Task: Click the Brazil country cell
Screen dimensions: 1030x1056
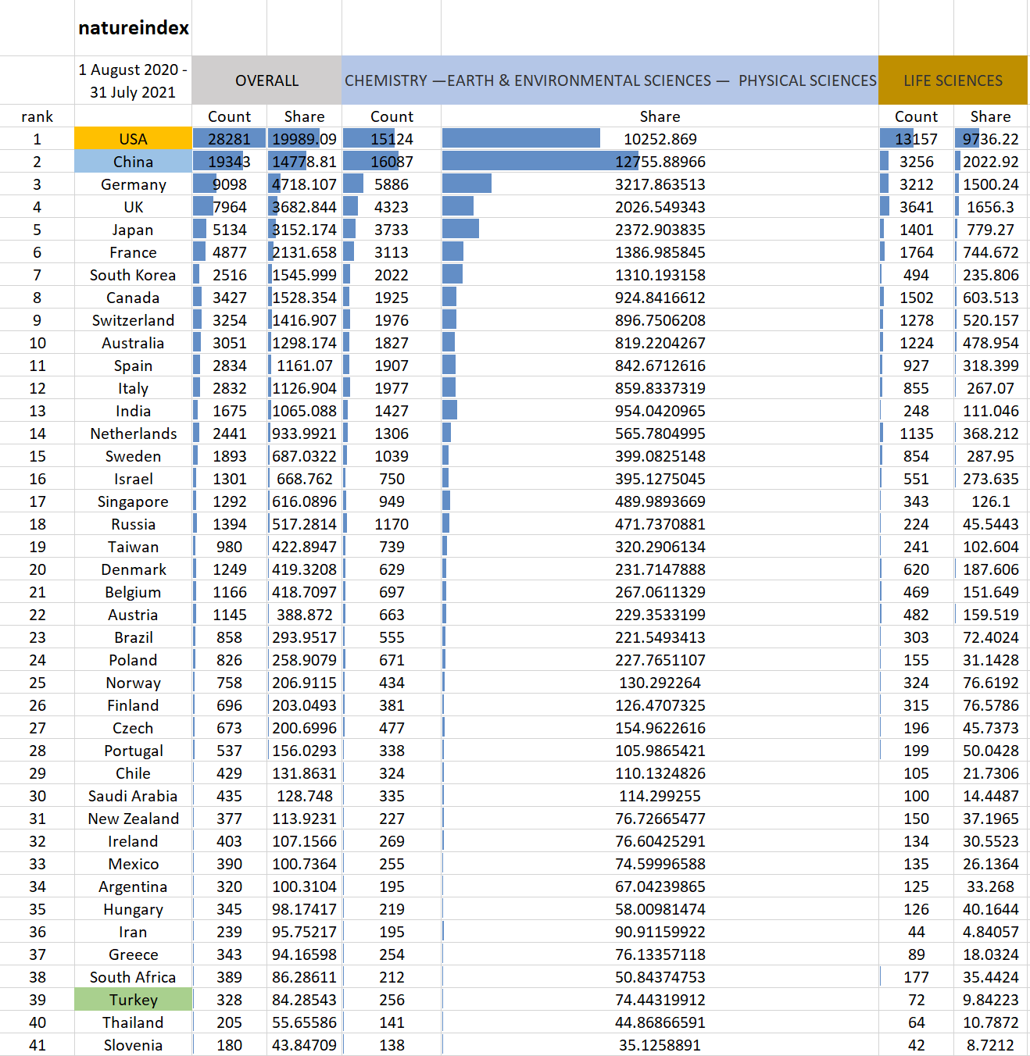Action: 134,637
